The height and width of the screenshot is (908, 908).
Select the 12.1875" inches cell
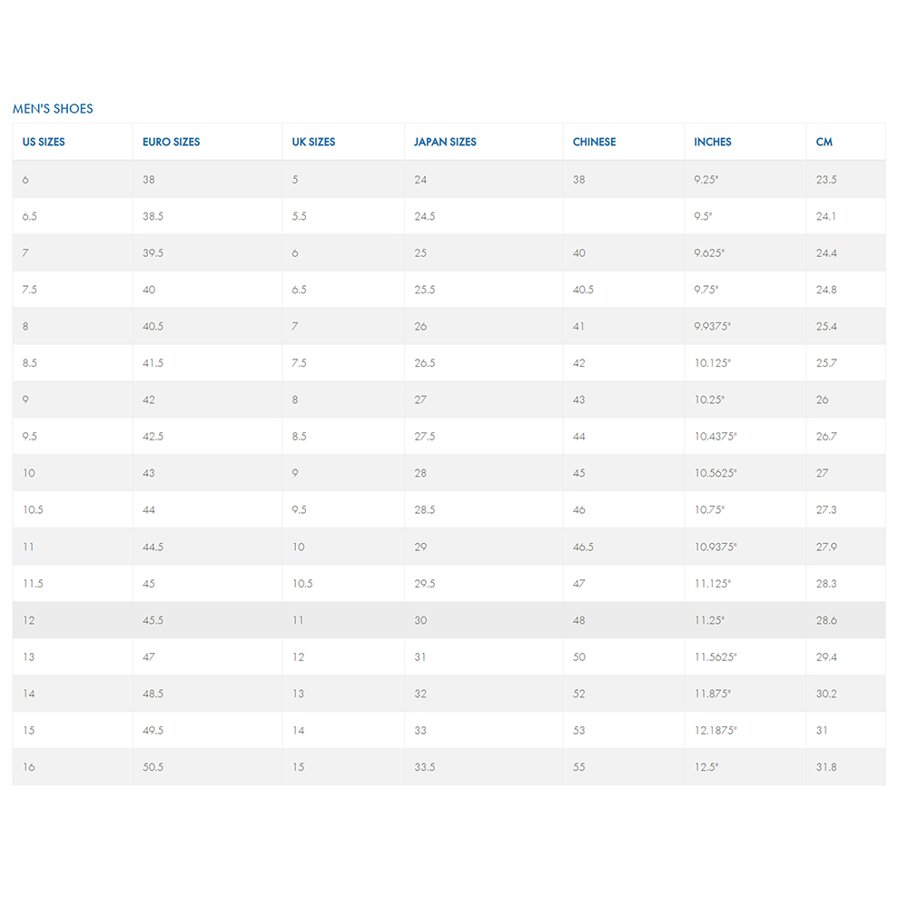pyautogui.click(x=745, y=730)
